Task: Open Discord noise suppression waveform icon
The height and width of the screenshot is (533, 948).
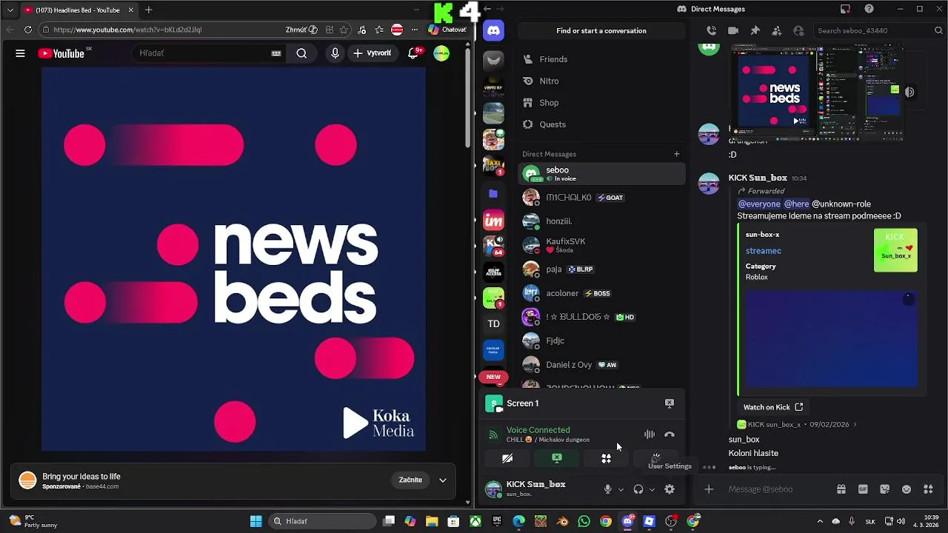Action: click(x=650, y=435)
